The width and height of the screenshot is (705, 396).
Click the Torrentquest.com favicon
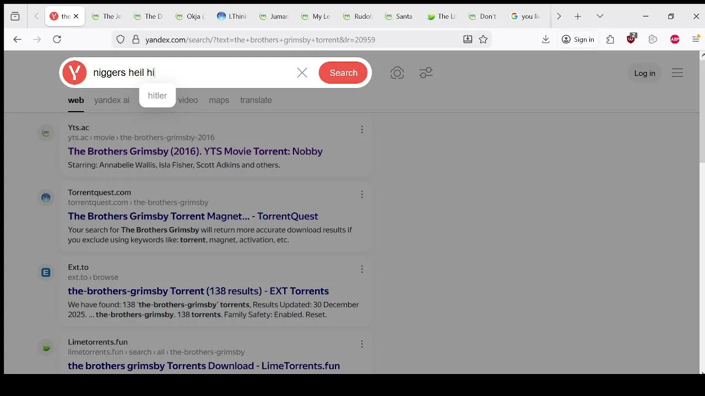[x=46, y=197]
